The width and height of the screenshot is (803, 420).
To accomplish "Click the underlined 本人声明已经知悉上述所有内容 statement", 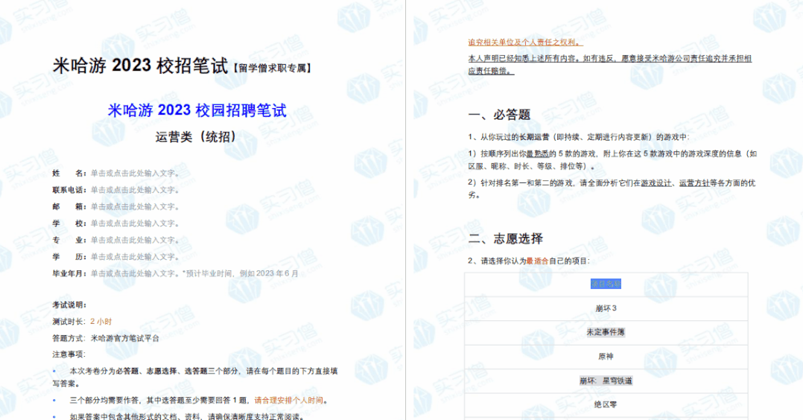I will coord(609,65).
